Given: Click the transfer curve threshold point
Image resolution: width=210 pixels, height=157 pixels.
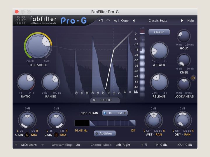Looking at the screenshot, I should click(x=114, y=50).
